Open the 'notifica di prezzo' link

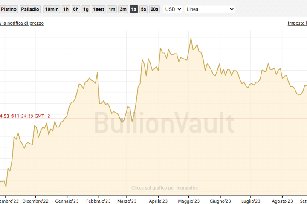pyautogui.click(x=23, y=23)
